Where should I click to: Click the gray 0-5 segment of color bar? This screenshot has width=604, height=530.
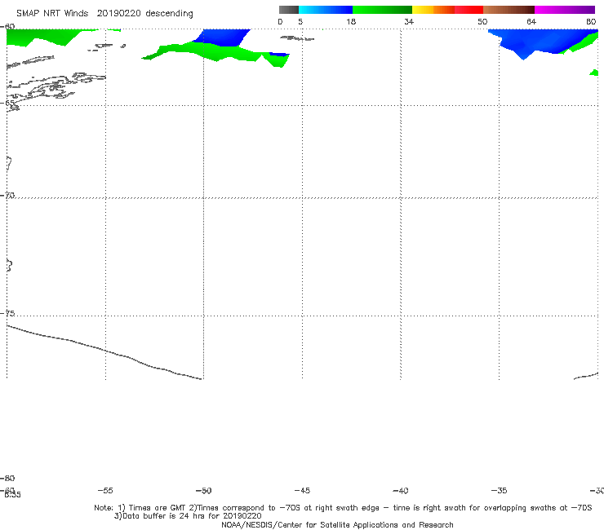point(289,10)
